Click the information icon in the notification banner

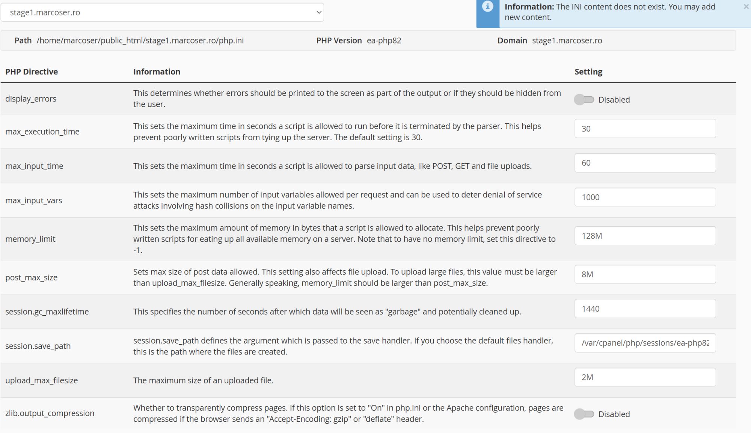coord(487,7)
